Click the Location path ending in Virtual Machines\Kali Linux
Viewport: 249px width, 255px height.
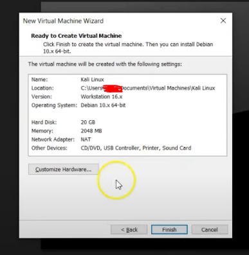tap(148, 88)
